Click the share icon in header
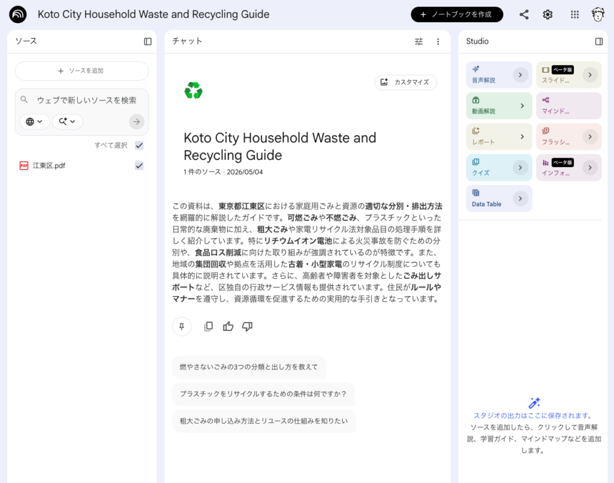Image resolution: width=614 pixels, height=483 pixels. pos(523,14)
